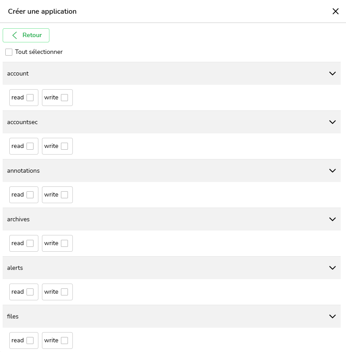Tick write checkbox under annotations
Image resolution: width=346 pixels, height=352 pixels.
(x=64, y=195)
